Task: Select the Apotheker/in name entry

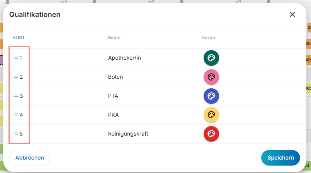Action: tap(124, 58)
